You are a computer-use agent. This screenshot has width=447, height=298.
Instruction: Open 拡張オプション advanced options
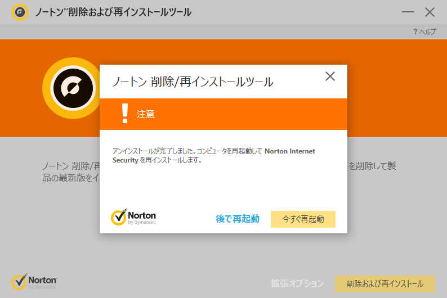pyautogui.click(x=297, y=283)
